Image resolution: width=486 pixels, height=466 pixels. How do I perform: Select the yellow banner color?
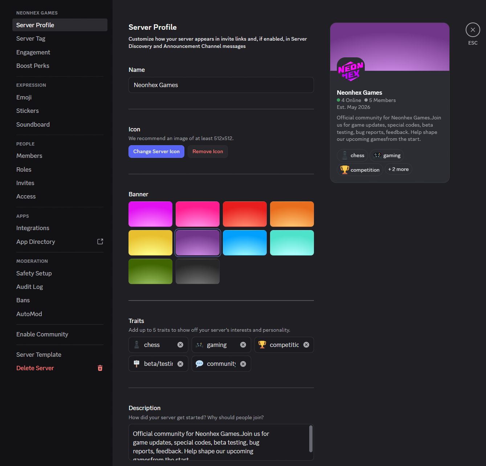tap(150, 243)
